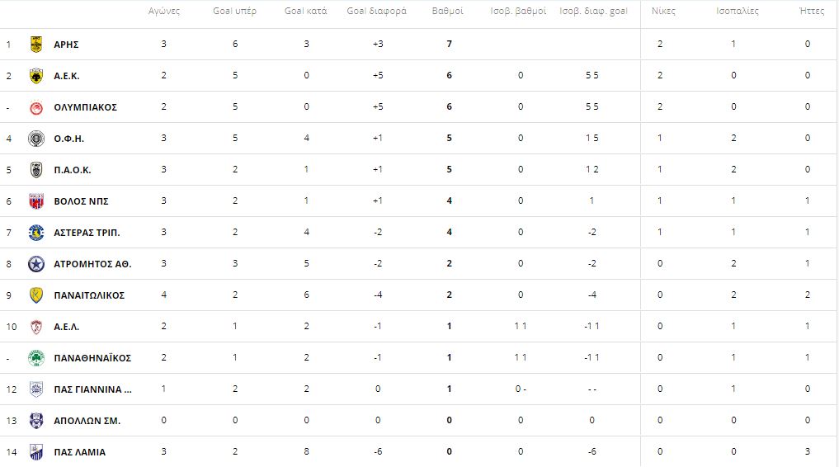This screenshot has height=467, width=839.
Task: Open the Α.Ε.Λ. team name link
Action: 67,327
